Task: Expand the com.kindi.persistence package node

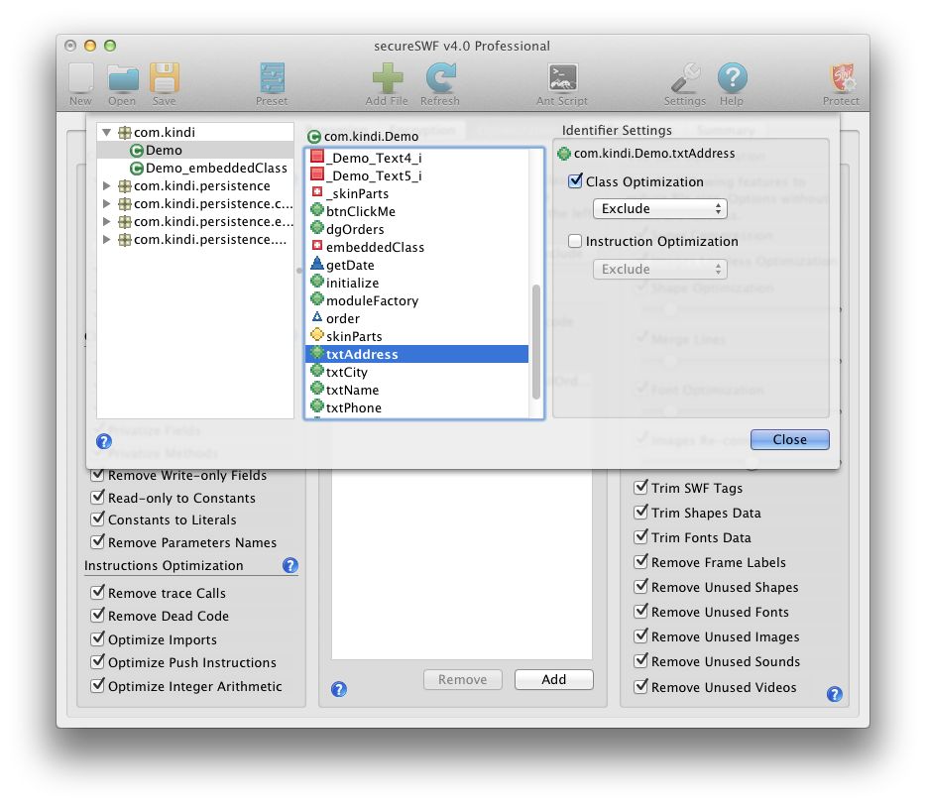Action: [107, 186]
